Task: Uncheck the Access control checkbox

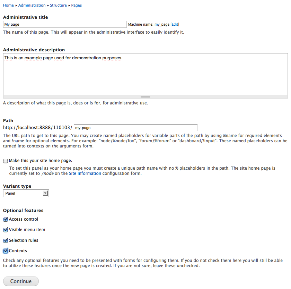Action: (6, 220)
